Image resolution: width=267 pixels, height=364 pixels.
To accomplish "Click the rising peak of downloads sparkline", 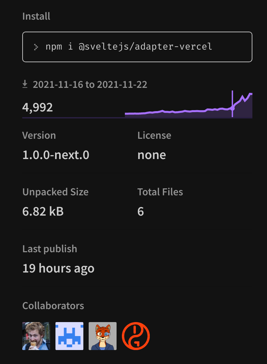I will click(x=250, y=94).
